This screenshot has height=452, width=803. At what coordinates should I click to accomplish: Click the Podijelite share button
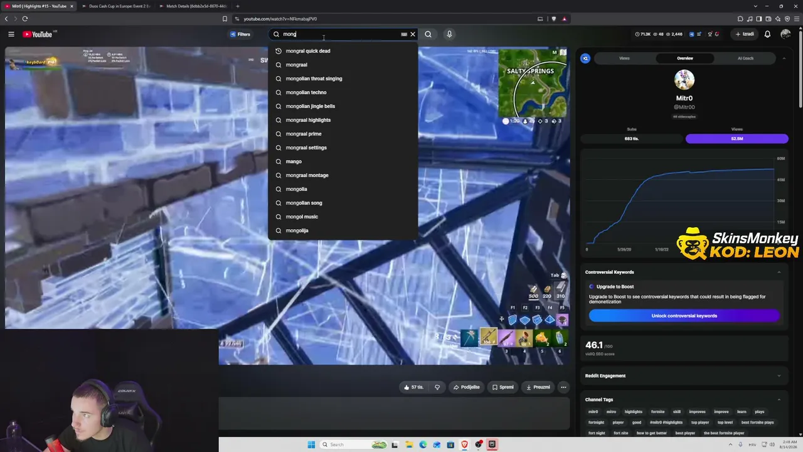tap(466, 387)
